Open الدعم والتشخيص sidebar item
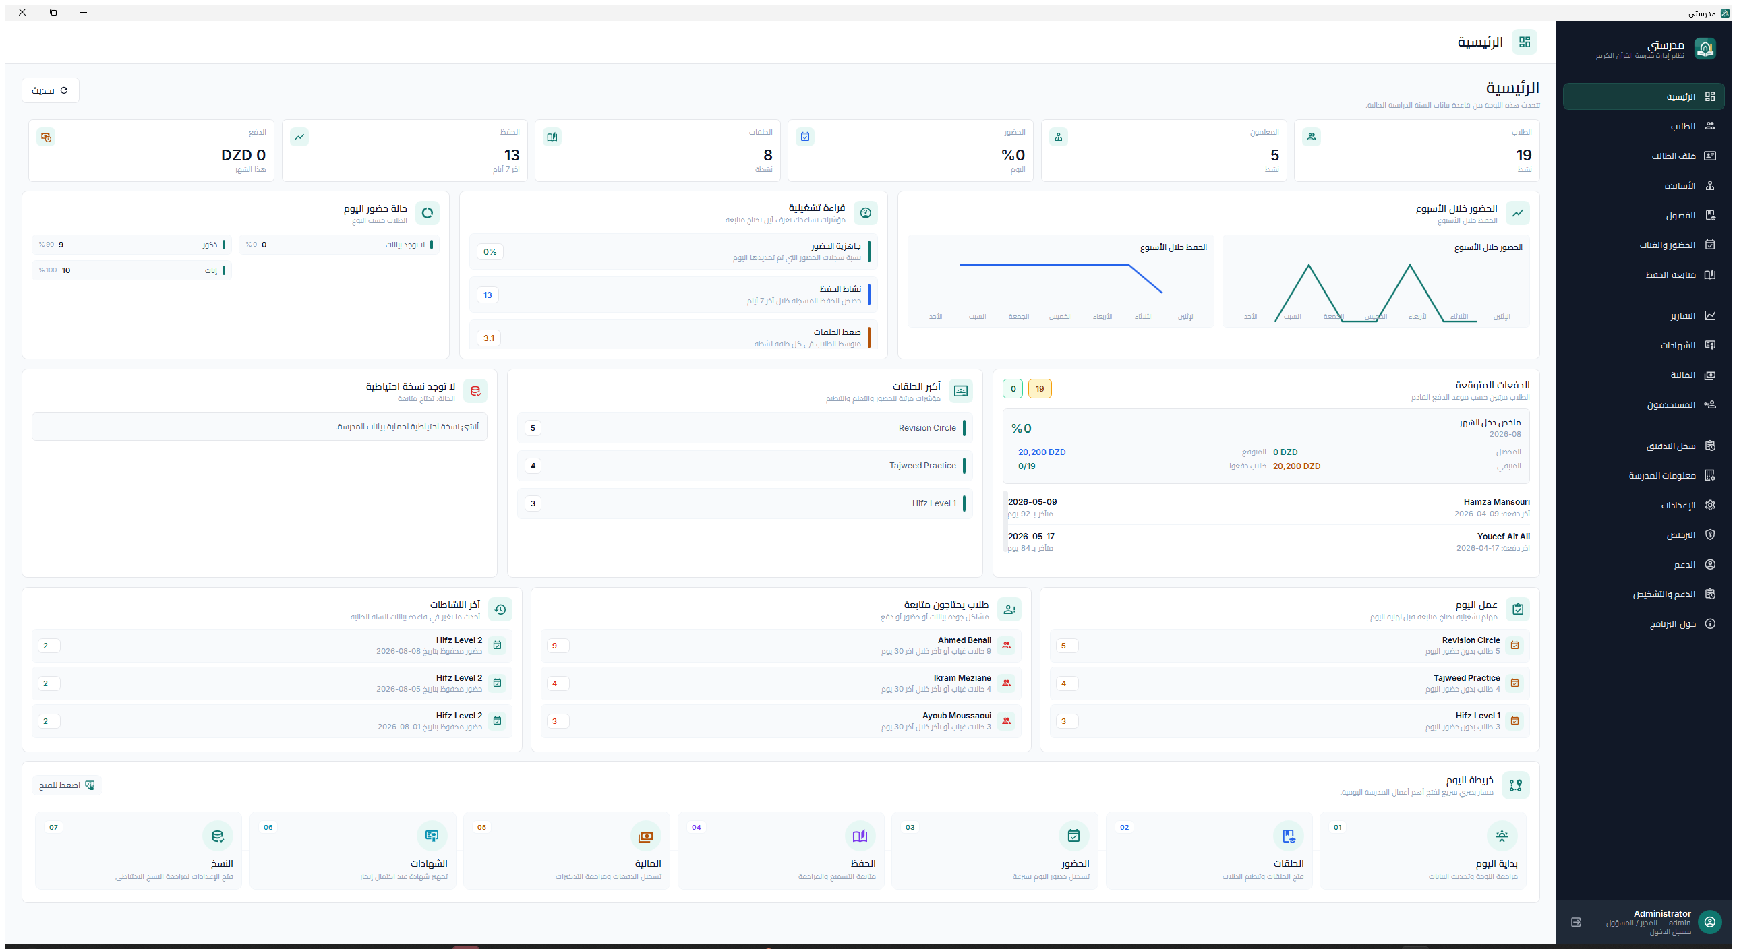Viewport: 1737px width, 949px height. pos(1643,594)
